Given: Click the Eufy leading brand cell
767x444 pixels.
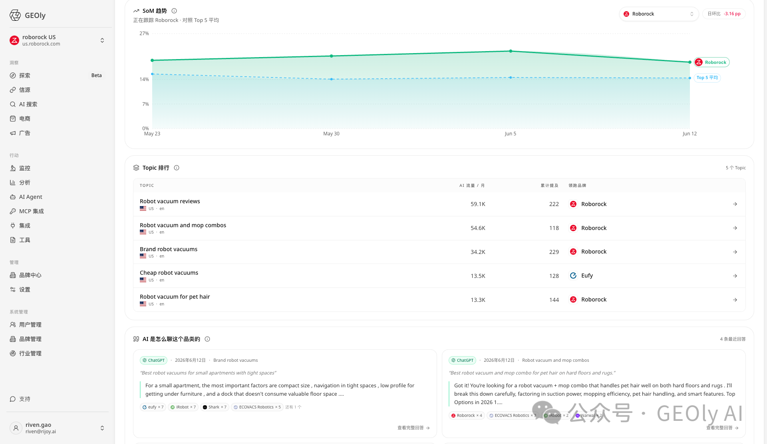Looking at the screenshot, I should (581, 276).
